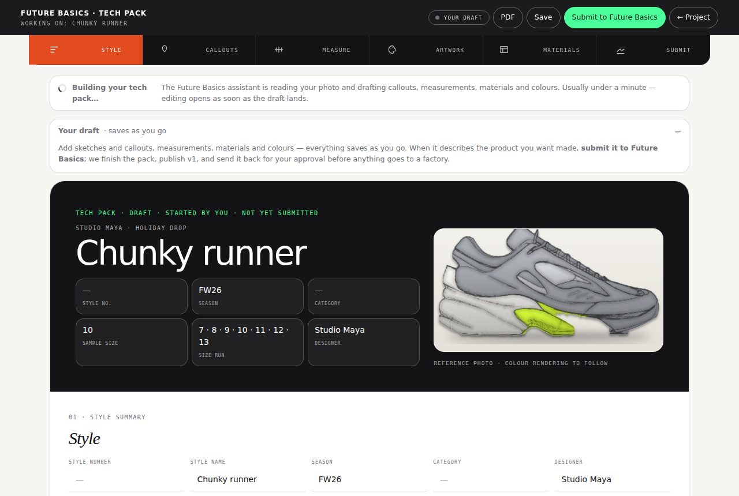Click the Submit chart icon
Viewport: 739px width, 496px height.
pyautogui.click(x=621, y=51)
